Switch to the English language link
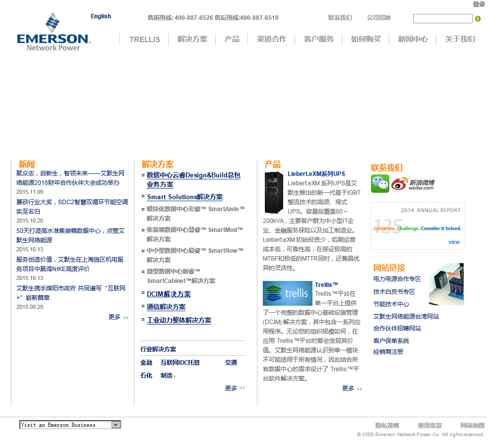The width and height of the screenshot is (489, 444). click(101, 16)
